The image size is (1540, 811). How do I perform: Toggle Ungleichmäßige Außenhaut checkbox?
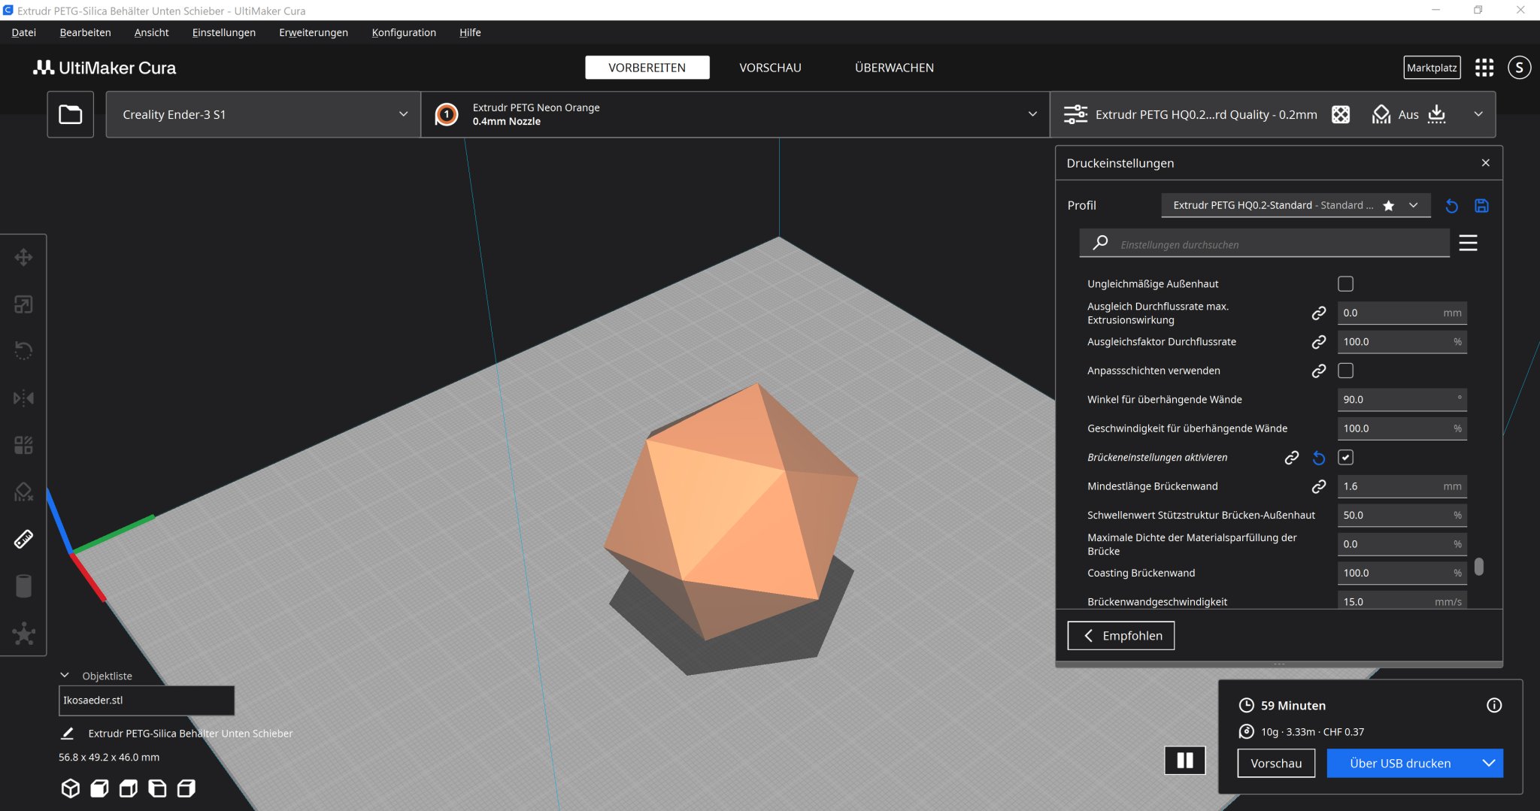pos(1345,284)
